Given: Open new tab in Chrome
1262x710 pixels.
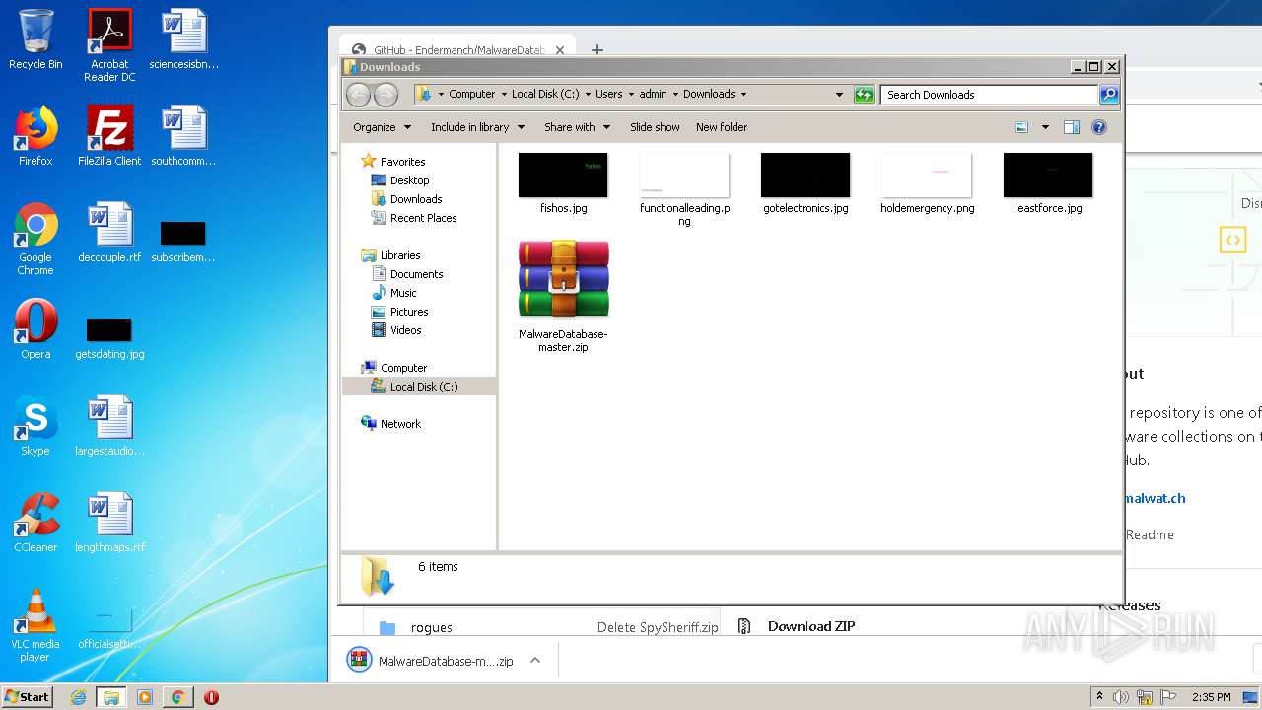Looking at the screenshot, I should pos(597,48).
